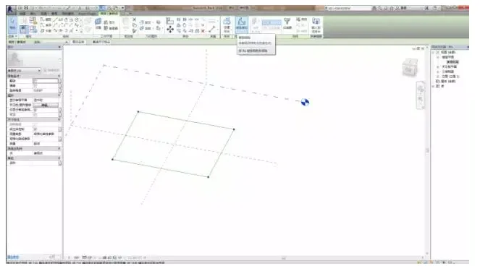The image size is (480, 271).
Task: Click the Show work plane icon
Action: (x=106, y=22)
